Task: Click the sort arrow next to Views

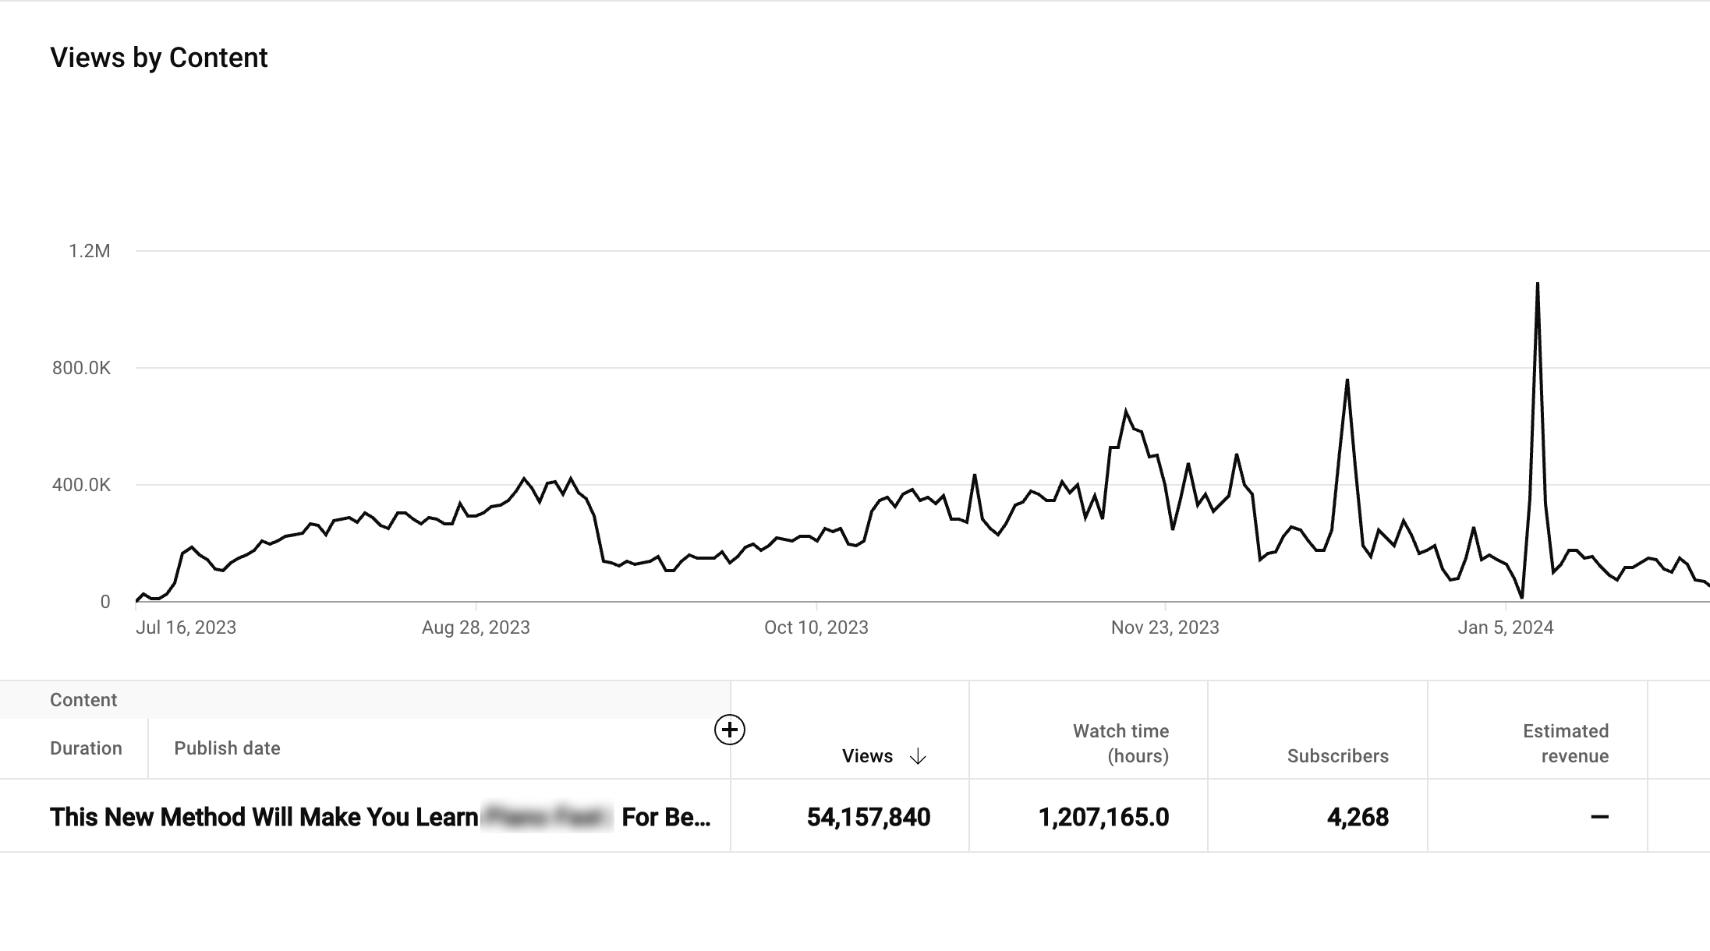Action: [x=918, y=756]
